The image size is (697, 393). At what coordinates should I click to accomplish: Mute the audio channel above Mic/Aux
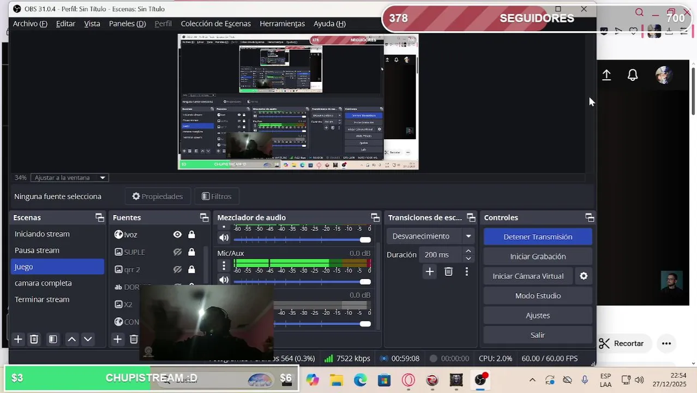(224, 238)
